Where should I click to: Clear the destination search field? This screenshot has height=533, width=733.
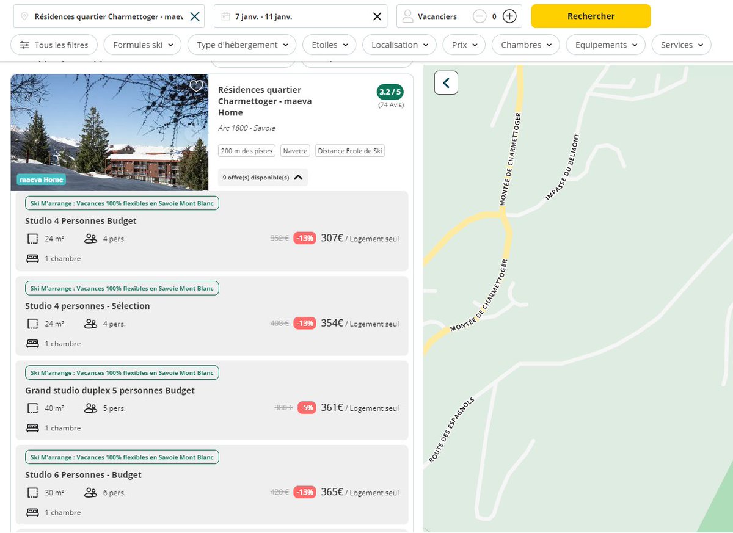[194, 16]
